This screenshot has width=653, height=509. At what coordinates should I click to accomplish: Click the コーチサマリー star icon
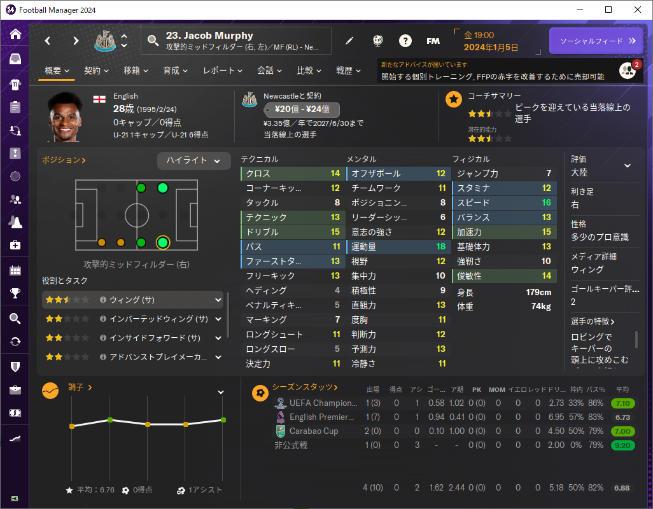point(454,99)
